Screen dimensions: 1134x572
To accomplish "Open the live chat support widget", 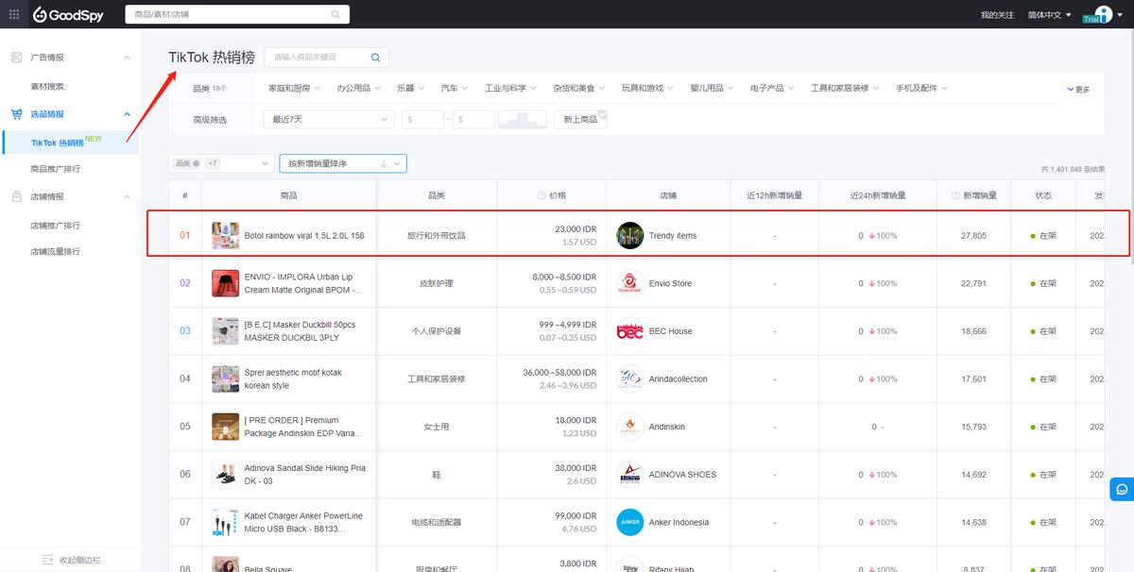I will 1121,489.
